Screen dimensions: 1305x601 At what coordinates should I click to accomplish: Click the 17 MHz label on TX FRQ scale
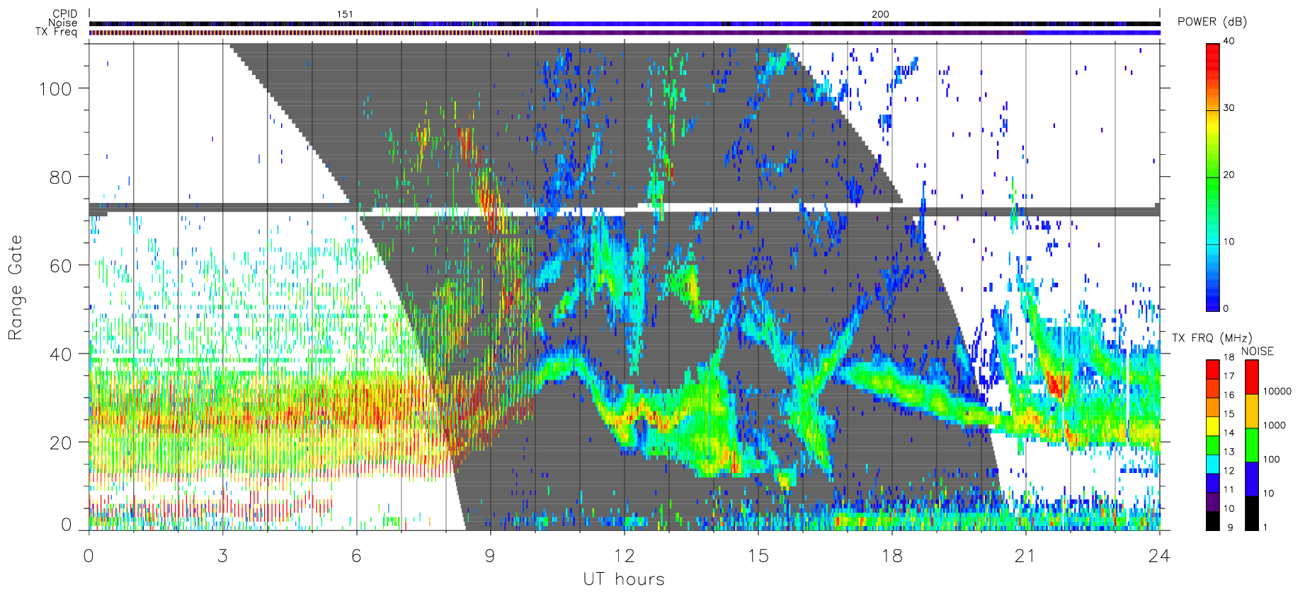1229,376
